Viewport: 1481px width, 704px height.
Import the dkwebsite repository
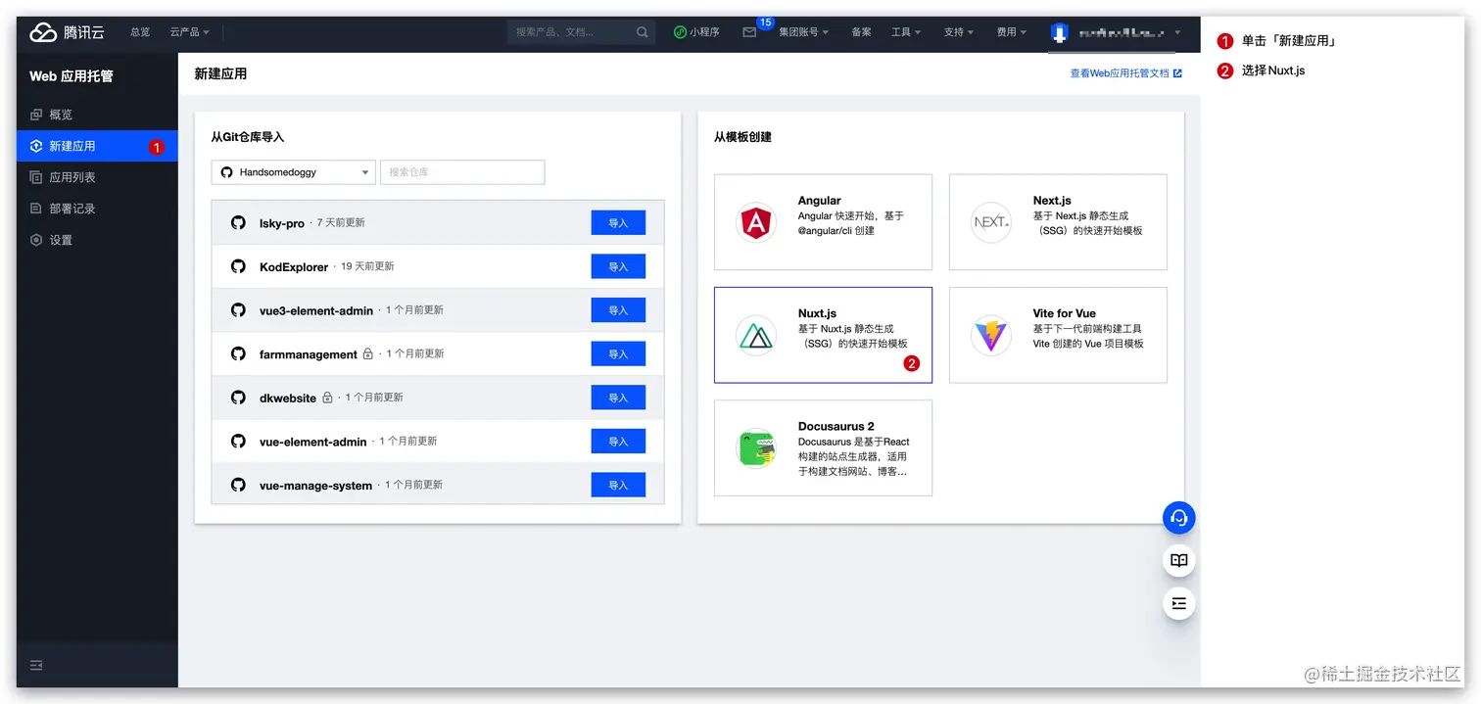618,398
